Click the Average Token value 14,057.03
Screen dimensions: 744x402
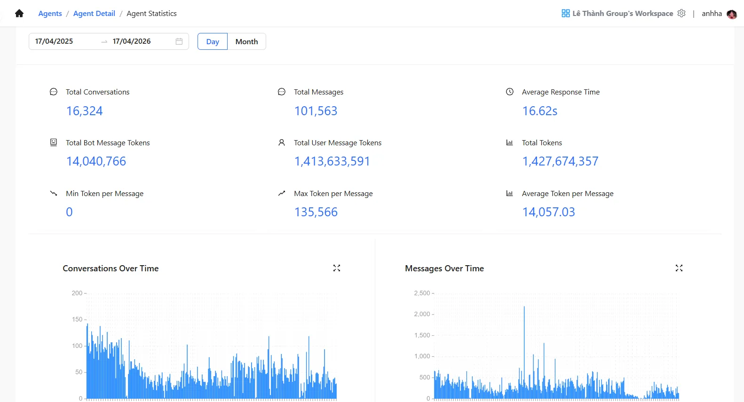click(x=548, y=212)
